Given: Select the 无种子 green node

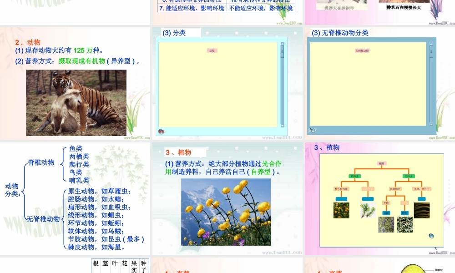Looking at the screenshot, I should click(408, 176).
